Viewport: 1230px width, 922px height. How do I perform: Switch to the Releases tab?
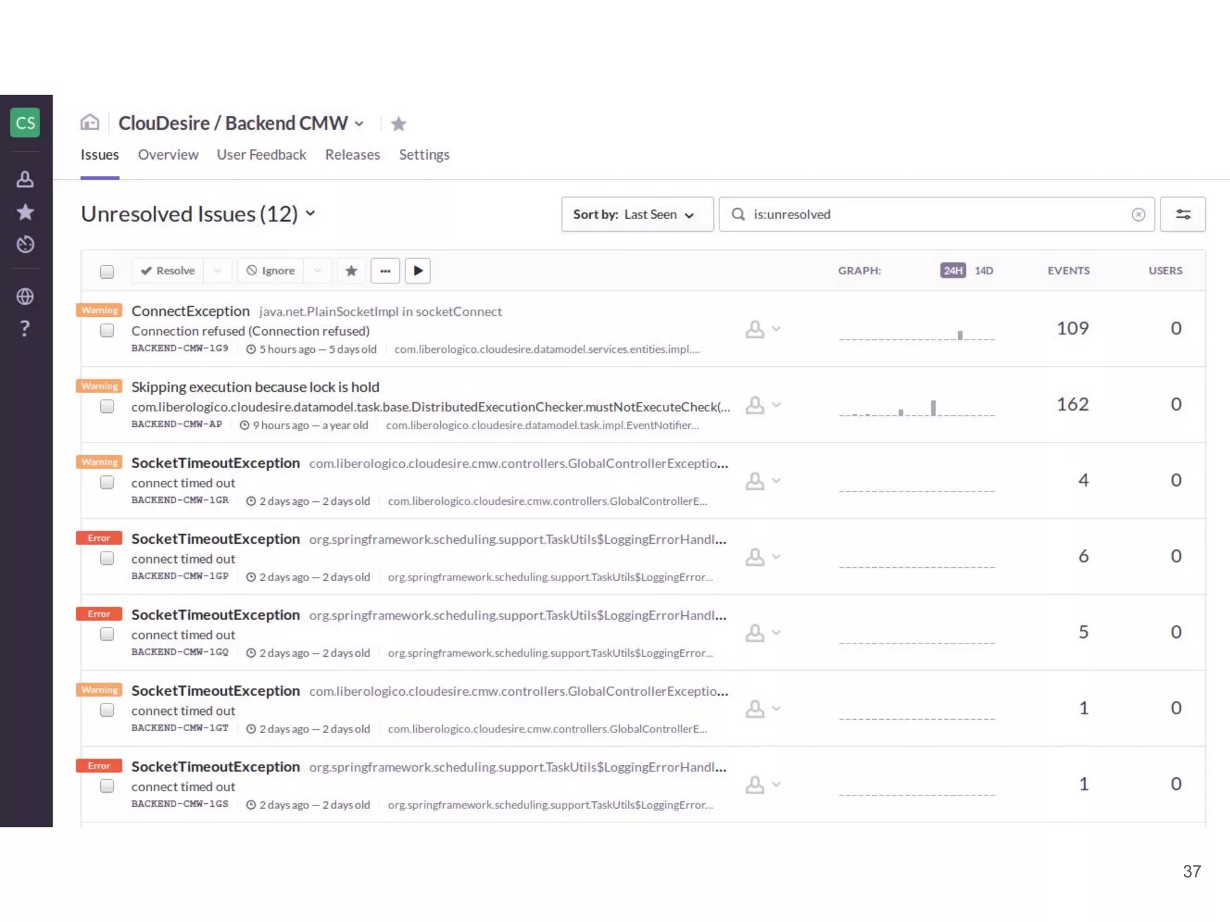coord(353,155)
